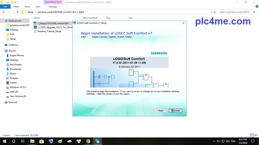Open Google Chrome from the taskbar
This screenshot has height=145, width=259.
coord(88,141)
